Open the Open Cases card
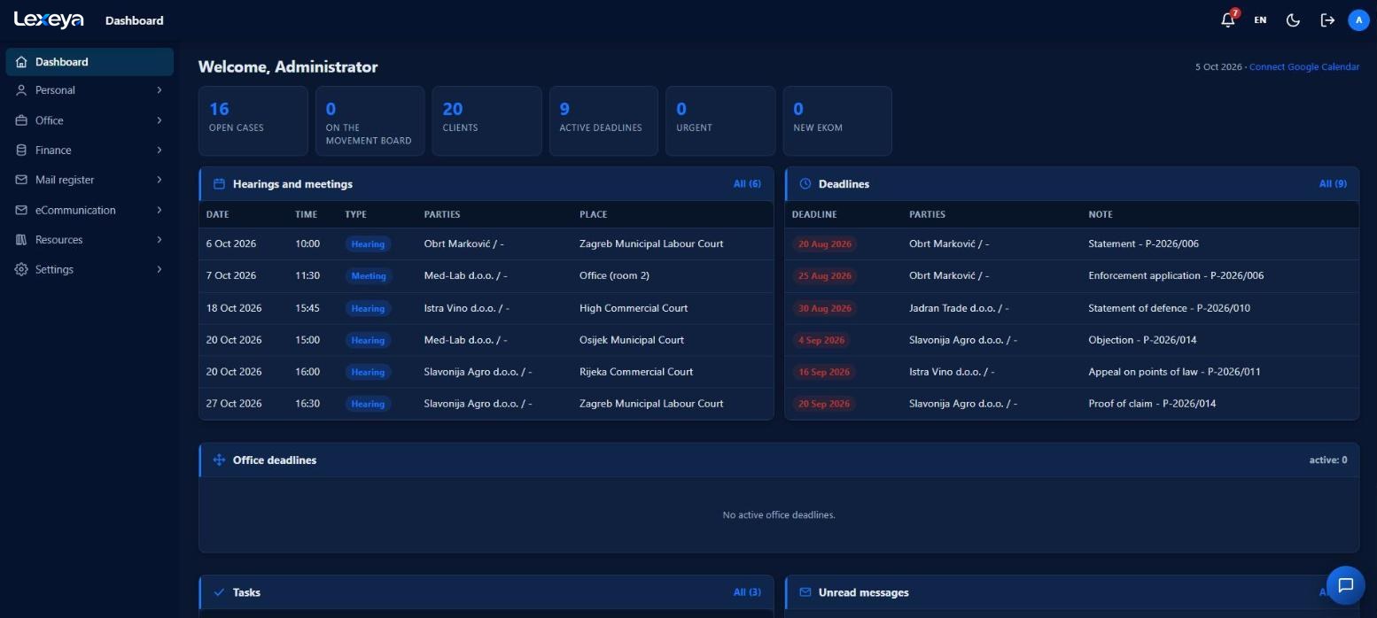 (x=253, y=121)
